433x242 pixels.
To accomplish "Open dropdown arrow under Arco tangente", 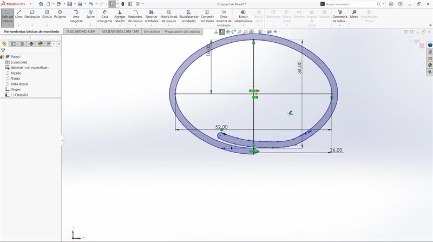I will point(76,25).
